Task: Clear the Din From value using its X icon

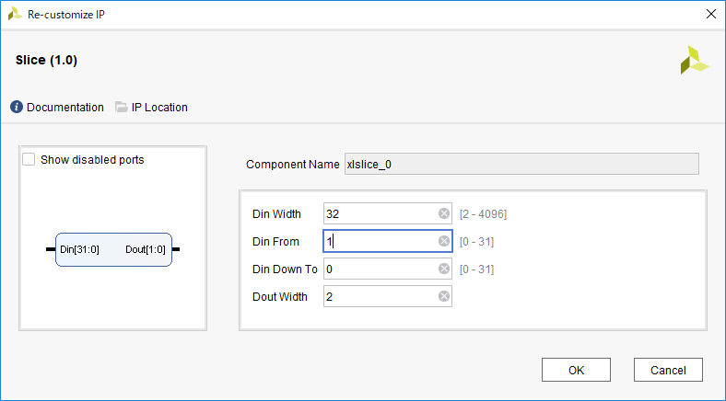Action: point(444,242)
